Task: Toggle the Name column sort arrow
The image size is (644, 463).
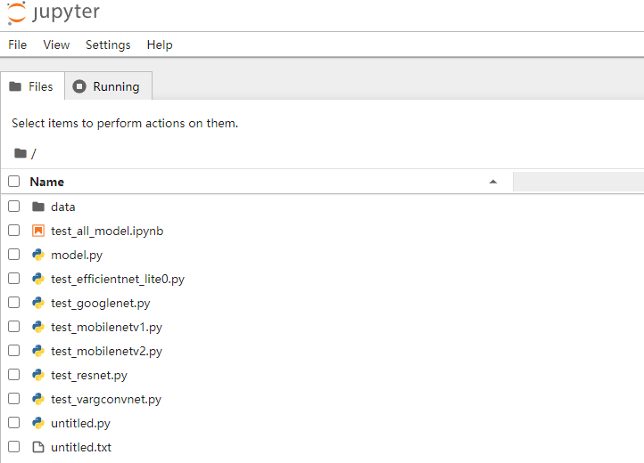Action: pyautogui.click(x=493, y=182)
